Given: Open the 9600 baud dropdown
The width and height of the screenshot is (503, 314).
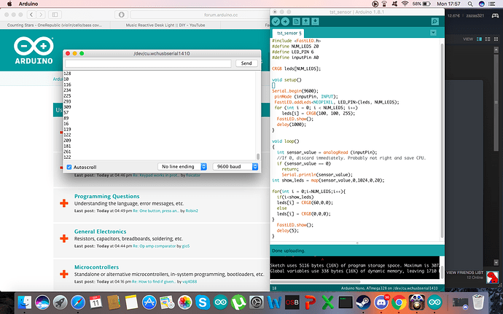Looking at the screenshot, I should [x=235, y=166].
